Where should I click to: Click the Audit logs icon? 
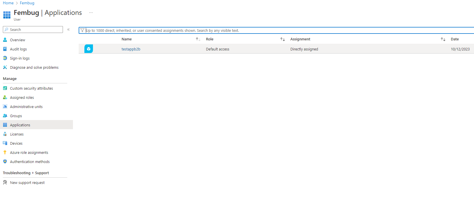coord(5,49)
